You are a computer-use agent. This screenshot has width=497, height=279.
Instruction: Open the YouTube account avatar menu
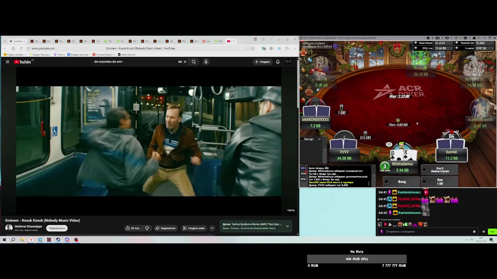(x=288, y=62)
